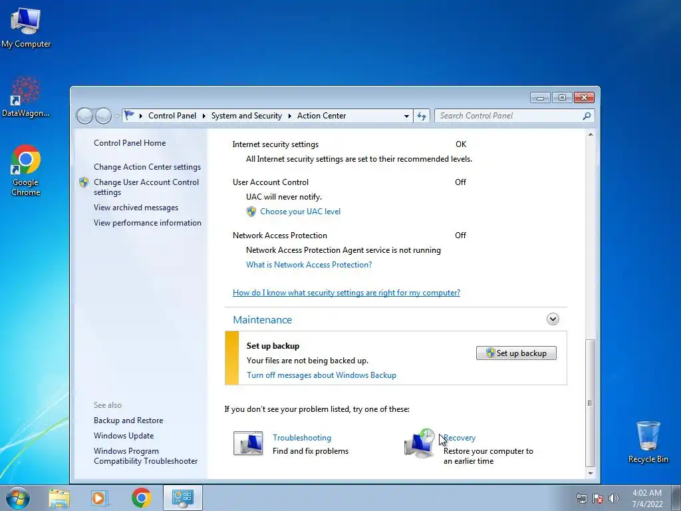The image size is (681, 511).
Task: Go back with the Back arrow
Action: coord(84,116)
